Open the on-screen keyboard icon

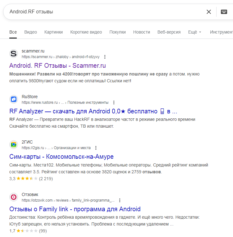coord(224,12)
